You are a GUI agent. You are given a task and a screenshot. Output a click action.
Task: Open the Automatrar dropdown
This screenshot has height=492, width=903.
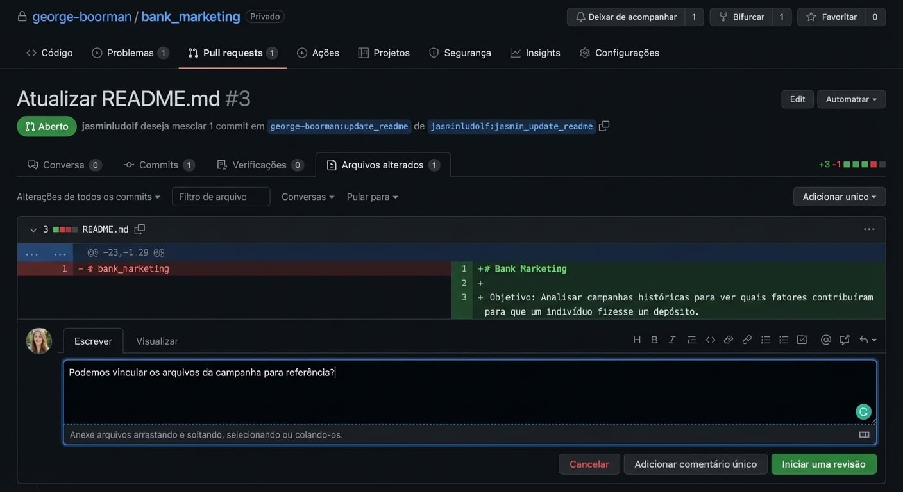[851, 99]
